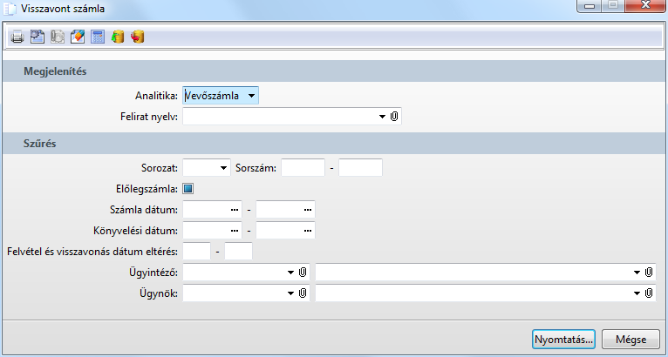Image resolution: width=668 pixels, height=357 pixels.
Task: Click the printer icon in the toolbar
Action: pyautogui.click(x=17, y=37)
